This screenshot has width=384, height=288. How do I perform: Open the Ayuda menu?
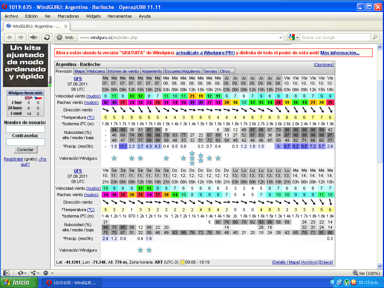coord(145,16)
